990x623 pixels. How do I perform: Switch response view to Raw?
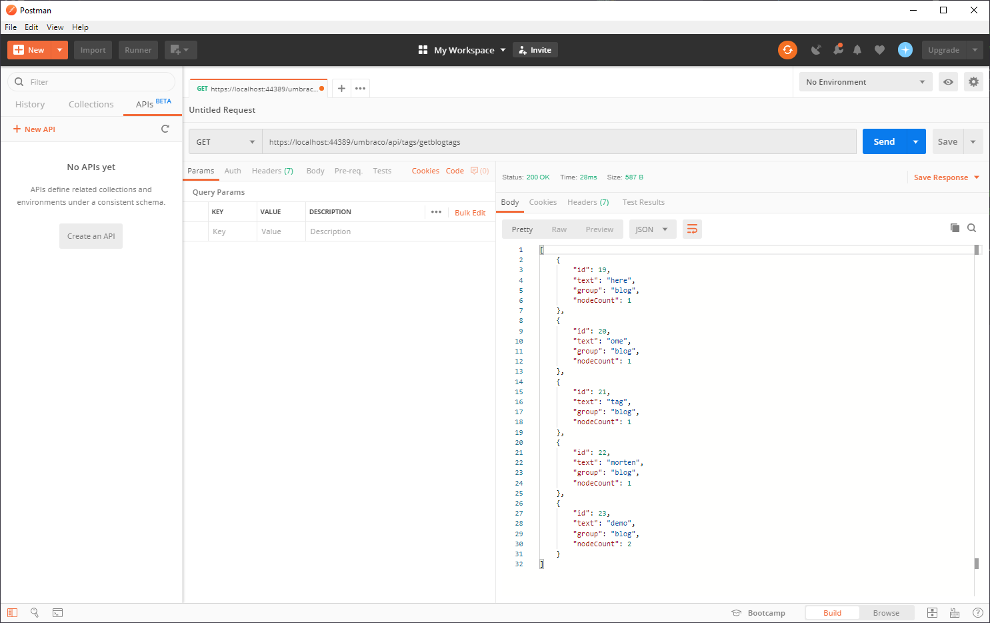(x=559, y=229)
